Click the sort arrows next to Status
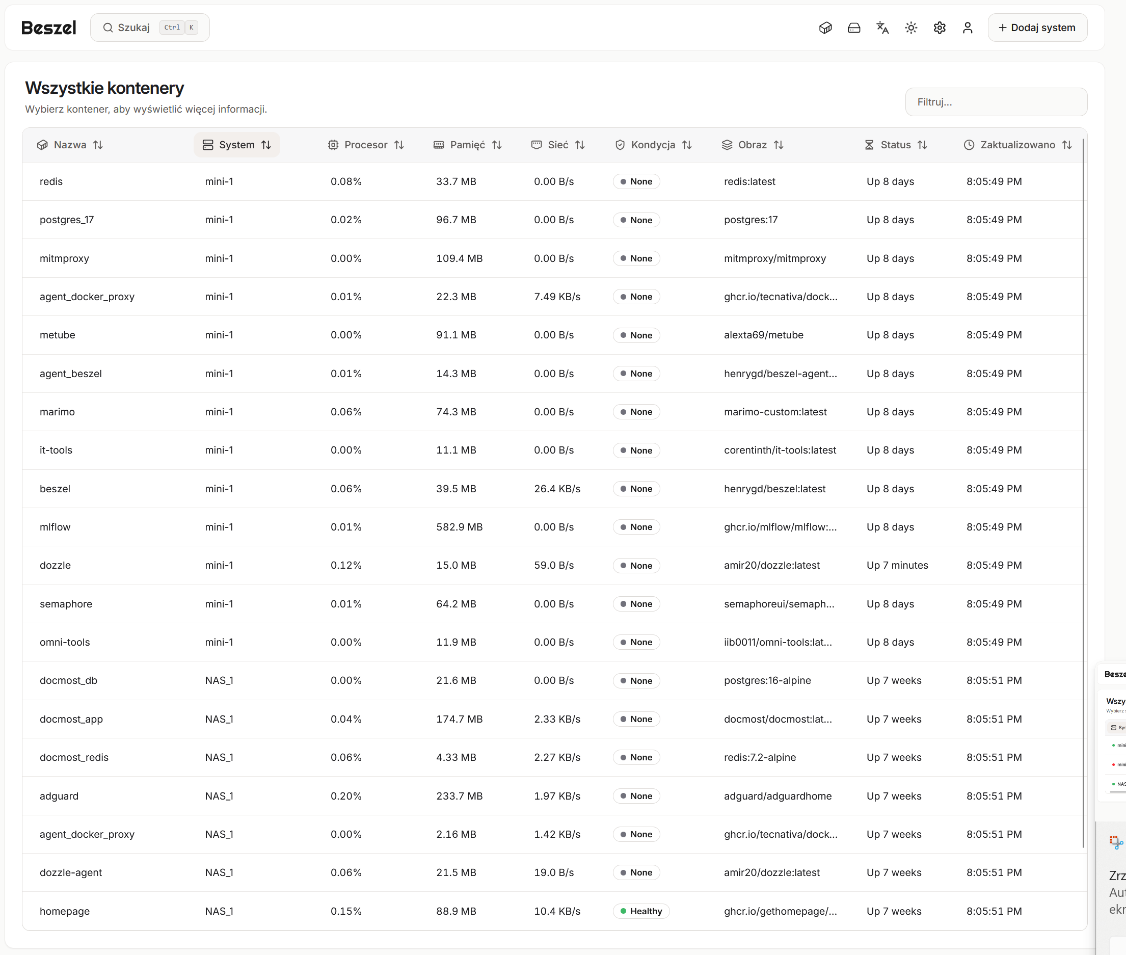 pos(922,145)
